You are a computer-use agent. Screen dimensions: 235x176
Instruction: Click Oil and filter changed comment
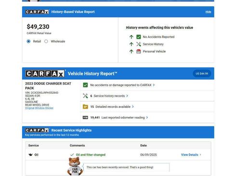click(x=91, y=155)
